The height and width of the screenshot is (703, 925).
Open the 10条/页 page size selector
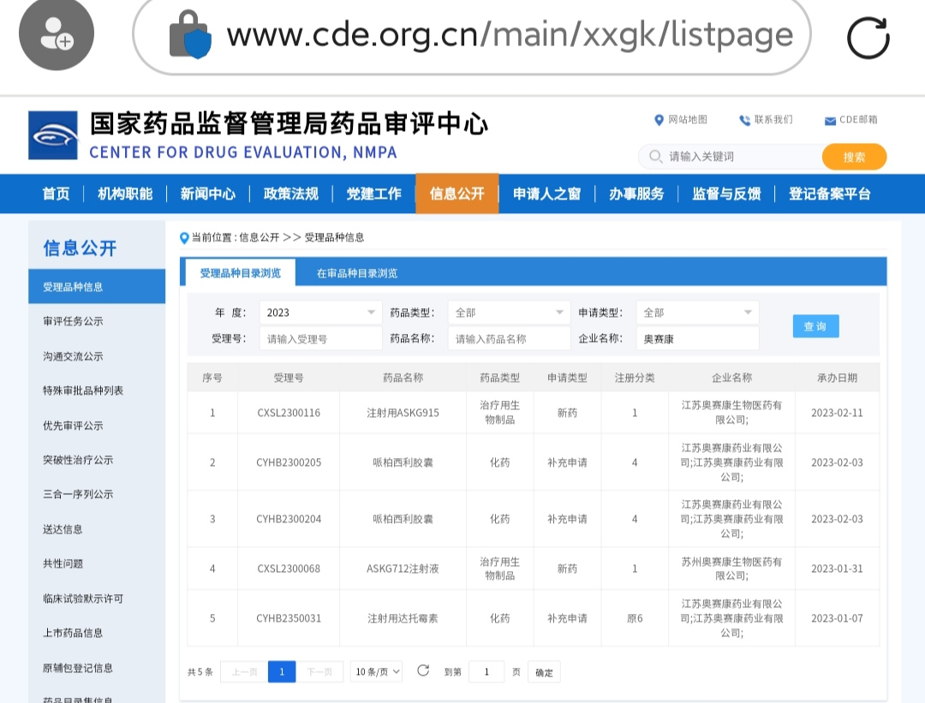tap(376, 672)
